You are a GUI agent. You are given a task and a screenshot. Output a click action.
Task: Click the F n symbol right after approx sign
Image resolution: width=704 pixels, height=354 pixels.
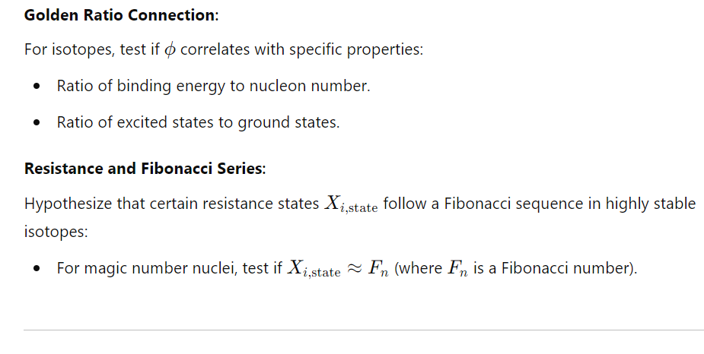pyautogui.click(x=378, y=269)
